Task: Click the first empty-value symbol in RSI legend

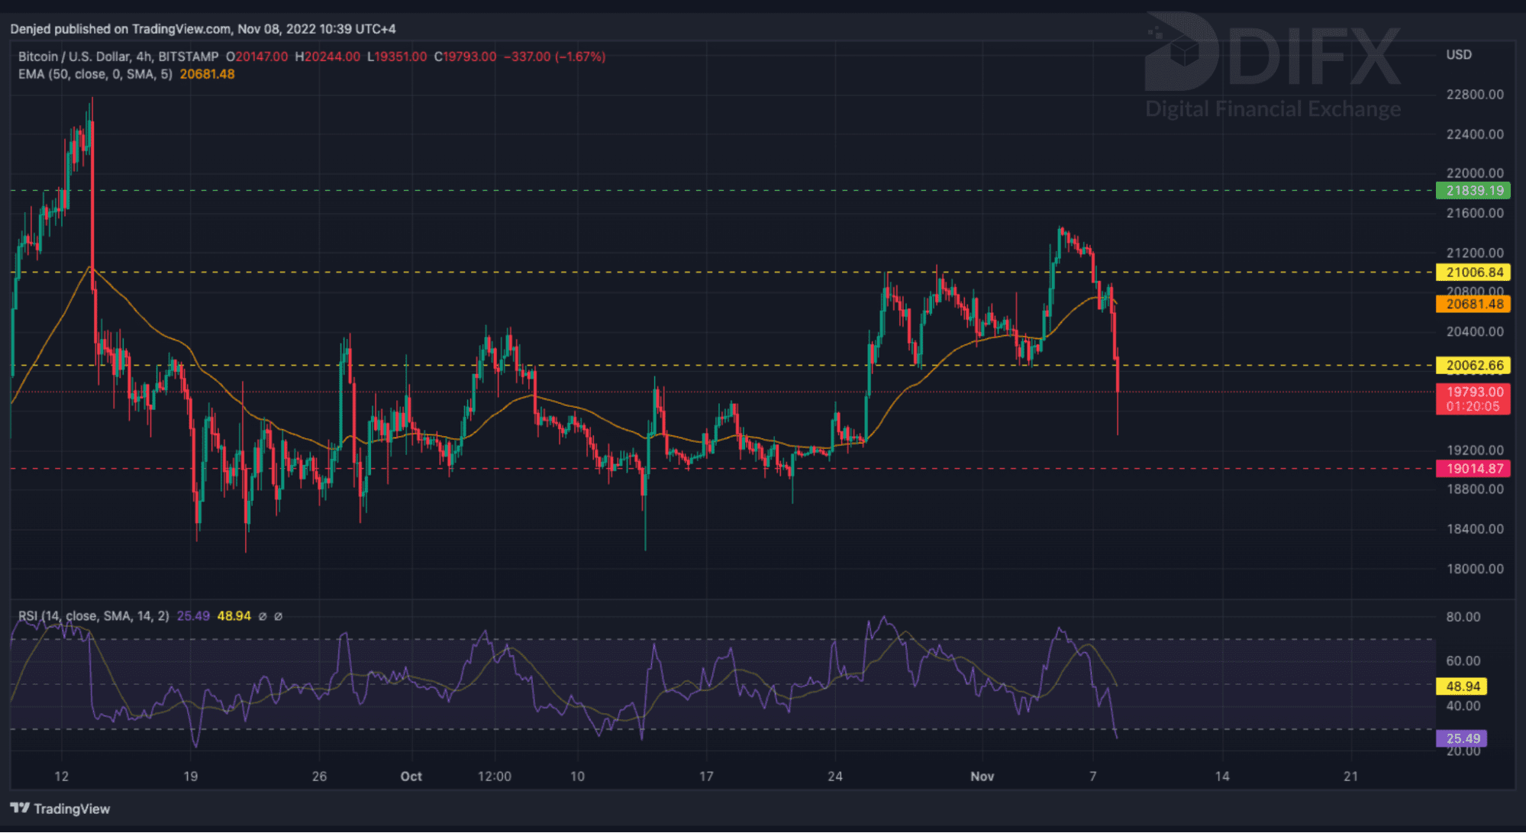Action: click(263, 616)
